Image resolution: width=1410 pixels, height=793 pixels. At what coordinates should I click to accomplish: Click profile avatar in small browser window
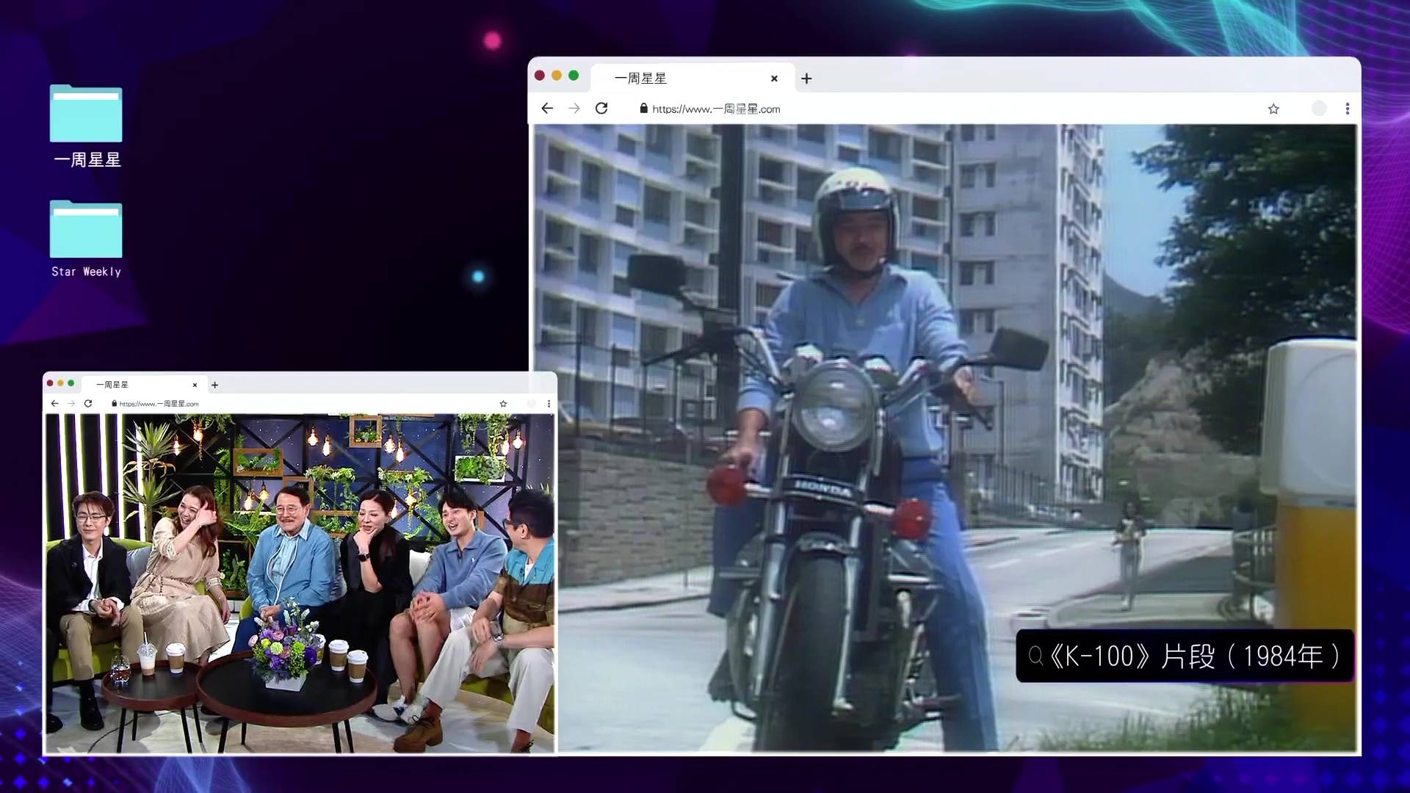[x=531, y=404]
